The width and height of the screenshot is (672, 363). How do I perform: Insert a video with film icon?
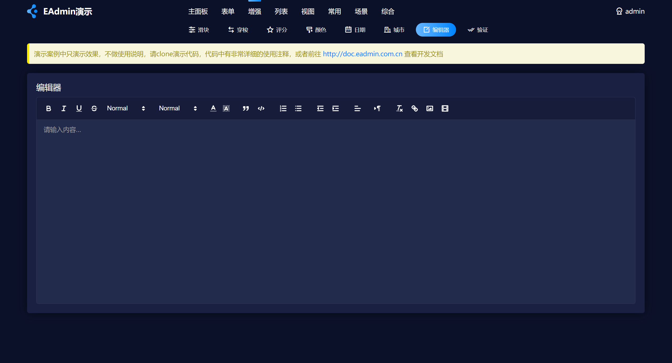tap(445, 108)
